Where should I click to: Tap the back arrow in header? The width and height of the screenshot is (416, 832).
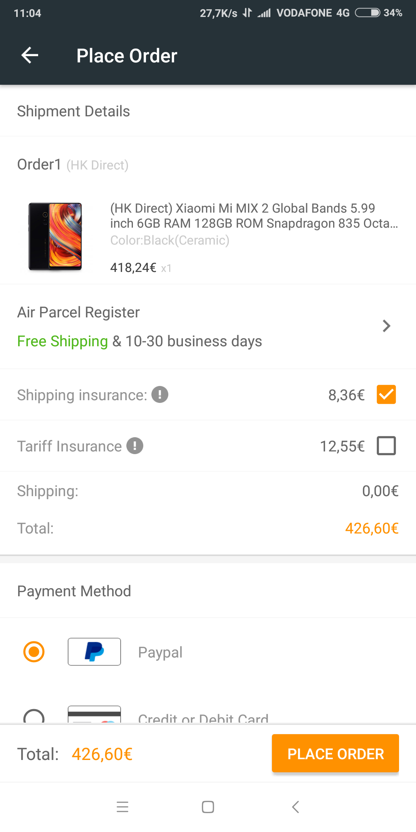[30, 55]
